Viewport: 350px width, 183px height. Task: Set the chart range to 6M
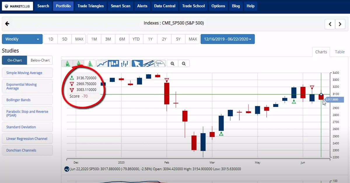(x=122, y=39)
